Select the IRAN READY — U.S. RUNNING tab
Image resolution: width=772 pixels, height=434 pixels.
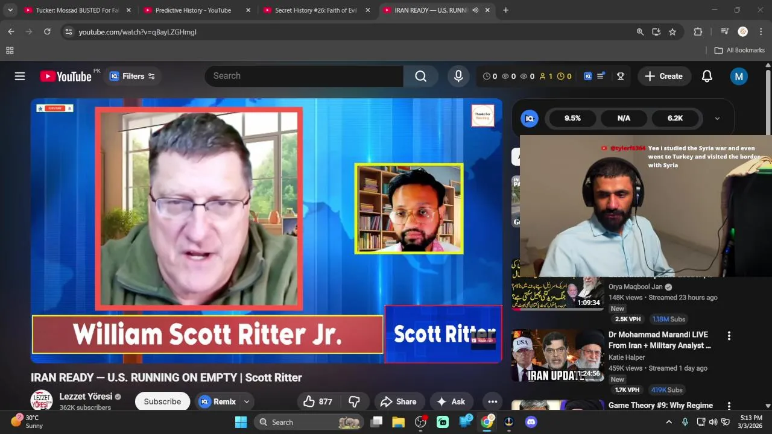[x=431, y=10]
